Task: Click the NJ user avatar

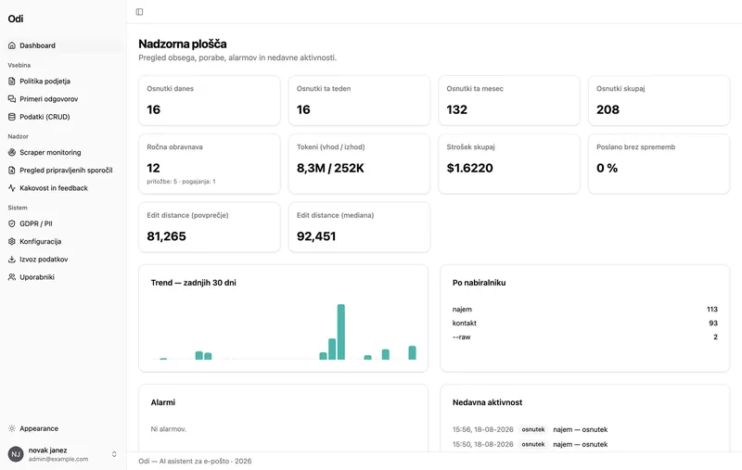Action: (x=16, y=454)
